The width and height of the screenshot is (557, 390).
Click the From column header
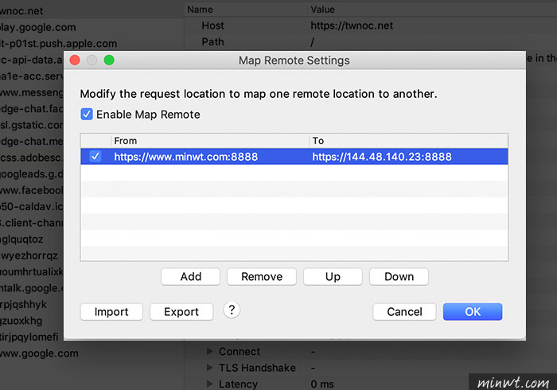(x=209, y=141)
